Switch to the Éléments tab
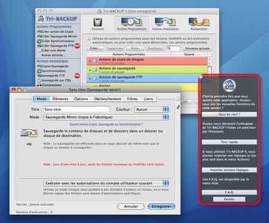Viewport: 269px width, 223px height. point(61,99)
